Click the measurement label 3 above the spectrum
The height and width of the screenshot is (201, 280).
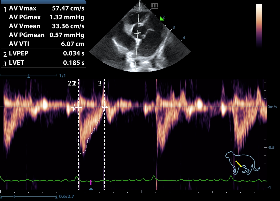(100, 83)
